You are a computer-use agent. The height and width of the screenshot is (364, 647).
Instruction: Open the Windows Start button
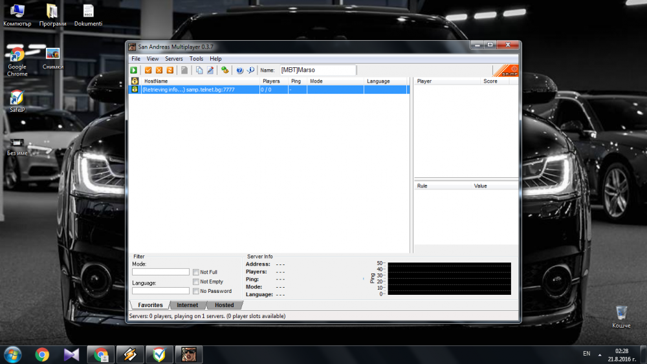click(x=13, y=354)
